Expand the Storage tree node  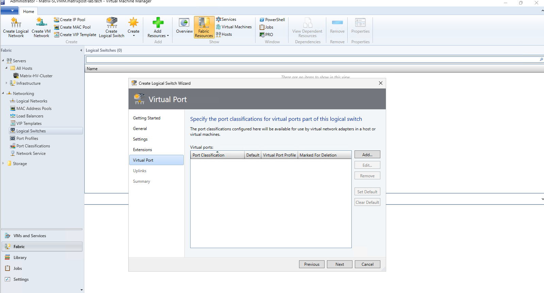[x=3, y=163]
